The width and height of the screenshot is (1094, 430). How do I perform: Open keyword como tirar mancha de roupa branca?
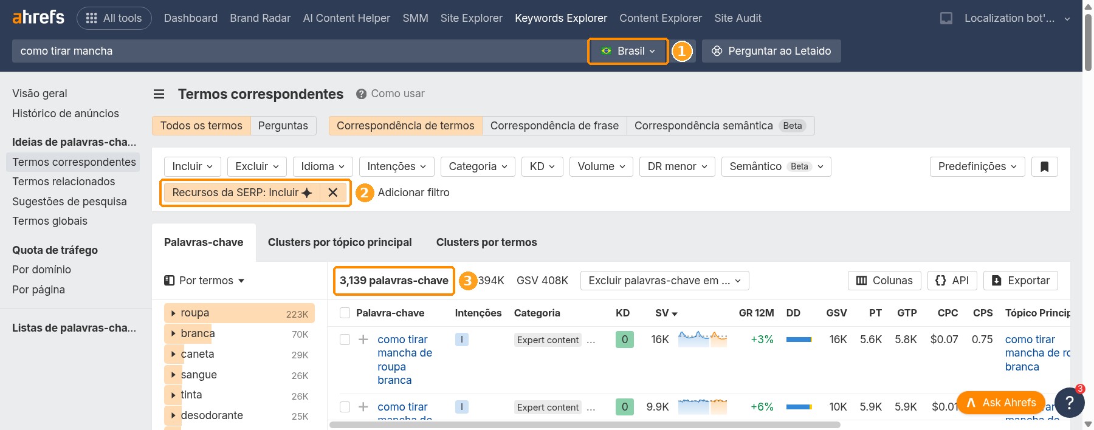[x=404, y=360]
